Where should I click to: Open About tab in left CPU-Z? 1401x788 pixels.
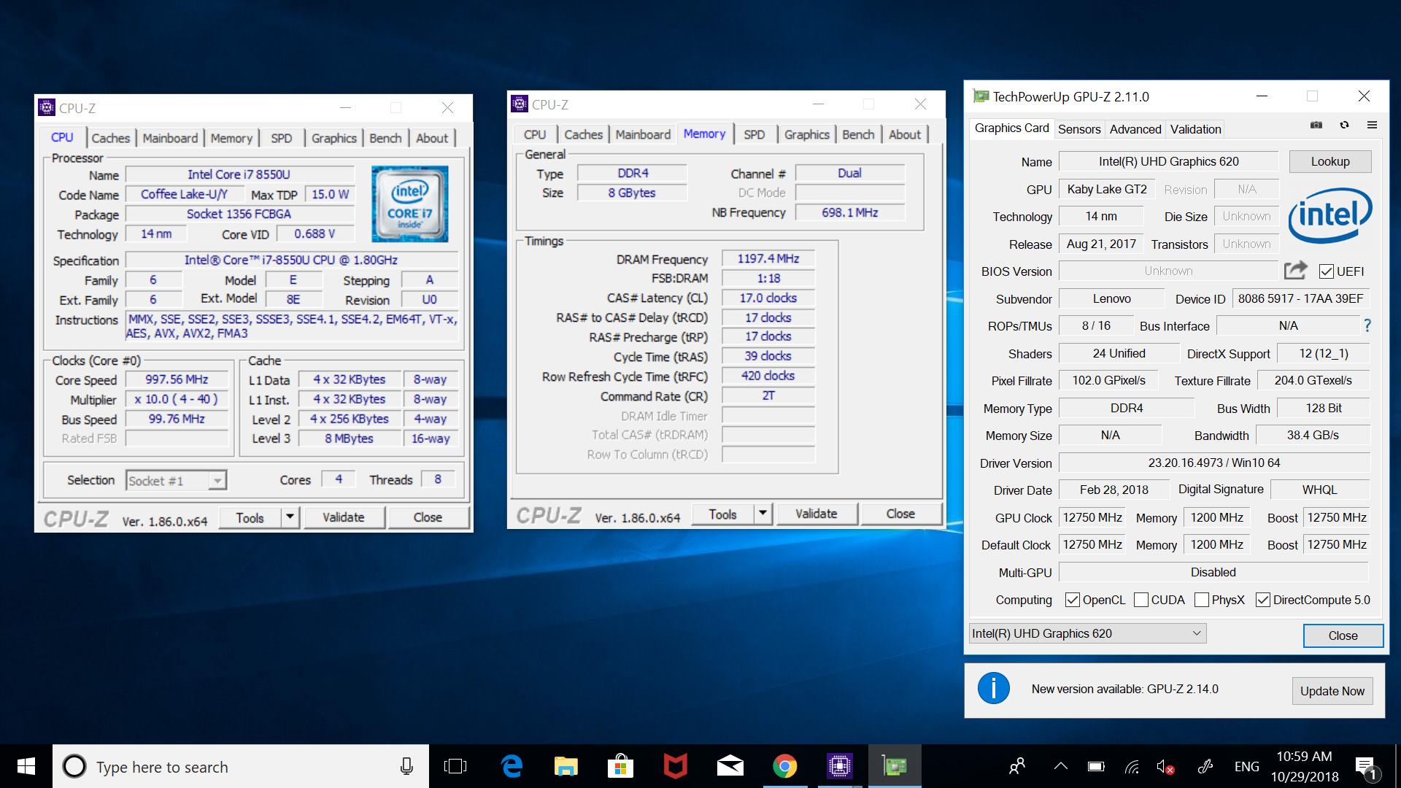(432, 138)
